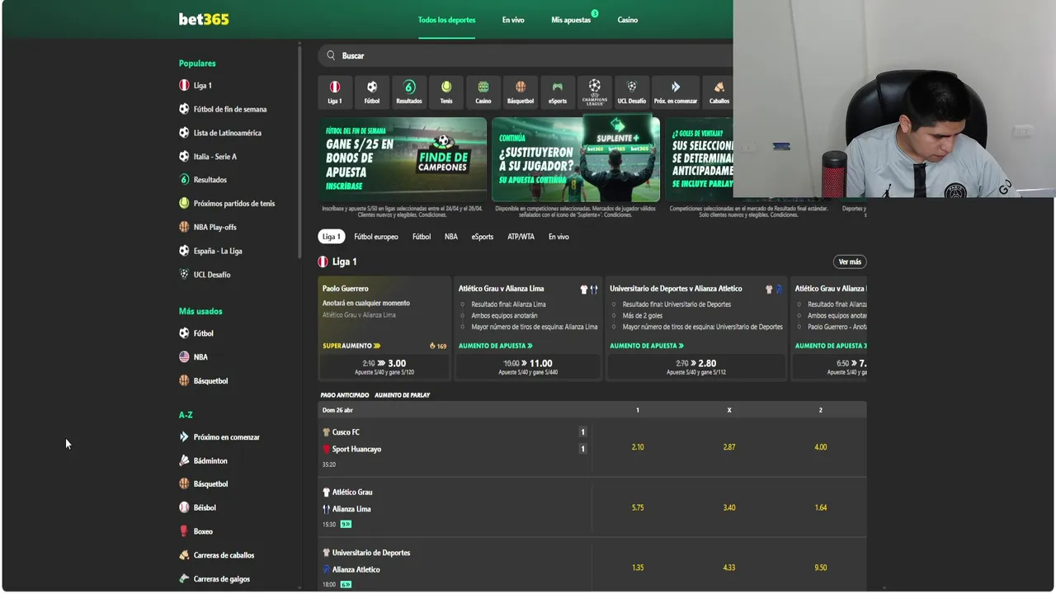Open Carreras de galgos in A-Z list
The width and height of the screenshot is (1056, 594).
click(214, 579)
